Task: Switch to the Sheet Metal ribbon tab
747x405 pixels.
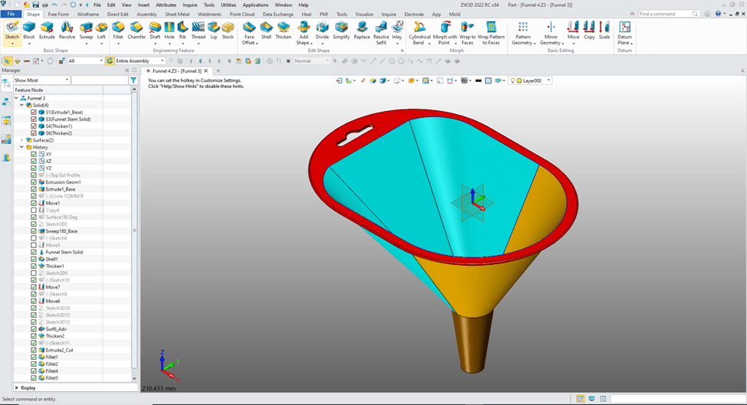Action: (177, 14)
